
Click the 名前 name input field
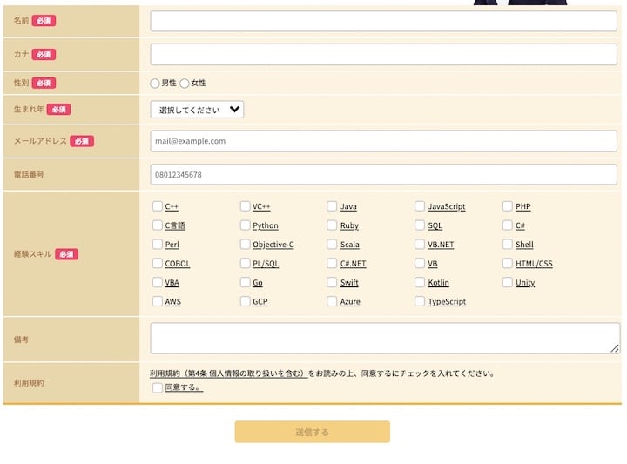coord(383,21)
